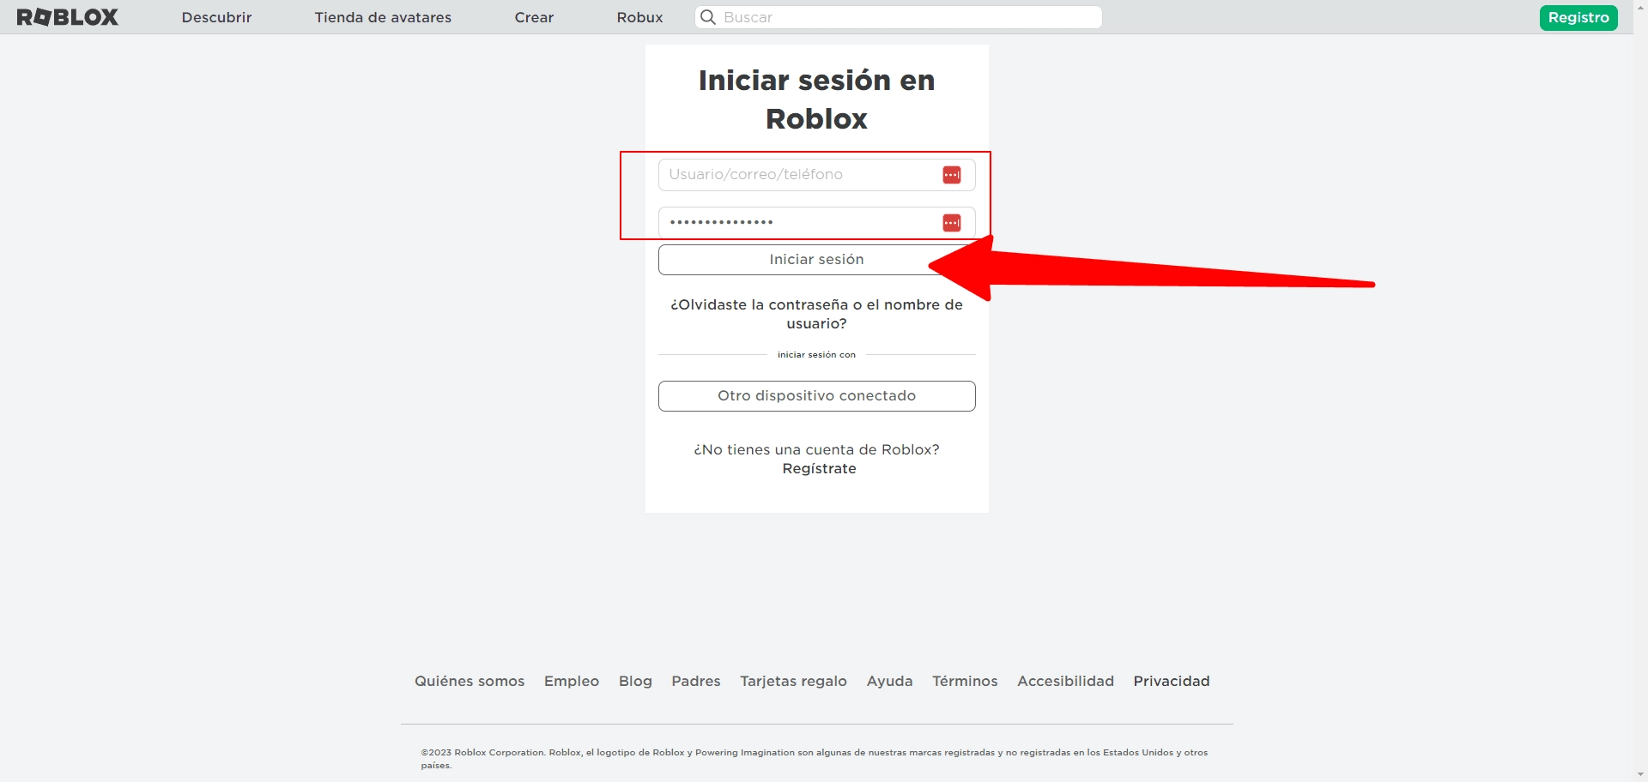The height and width of the screenshot is (782, 1648).
Task: Click inside the Buscar search box
Action: click(x=858, y=16)
